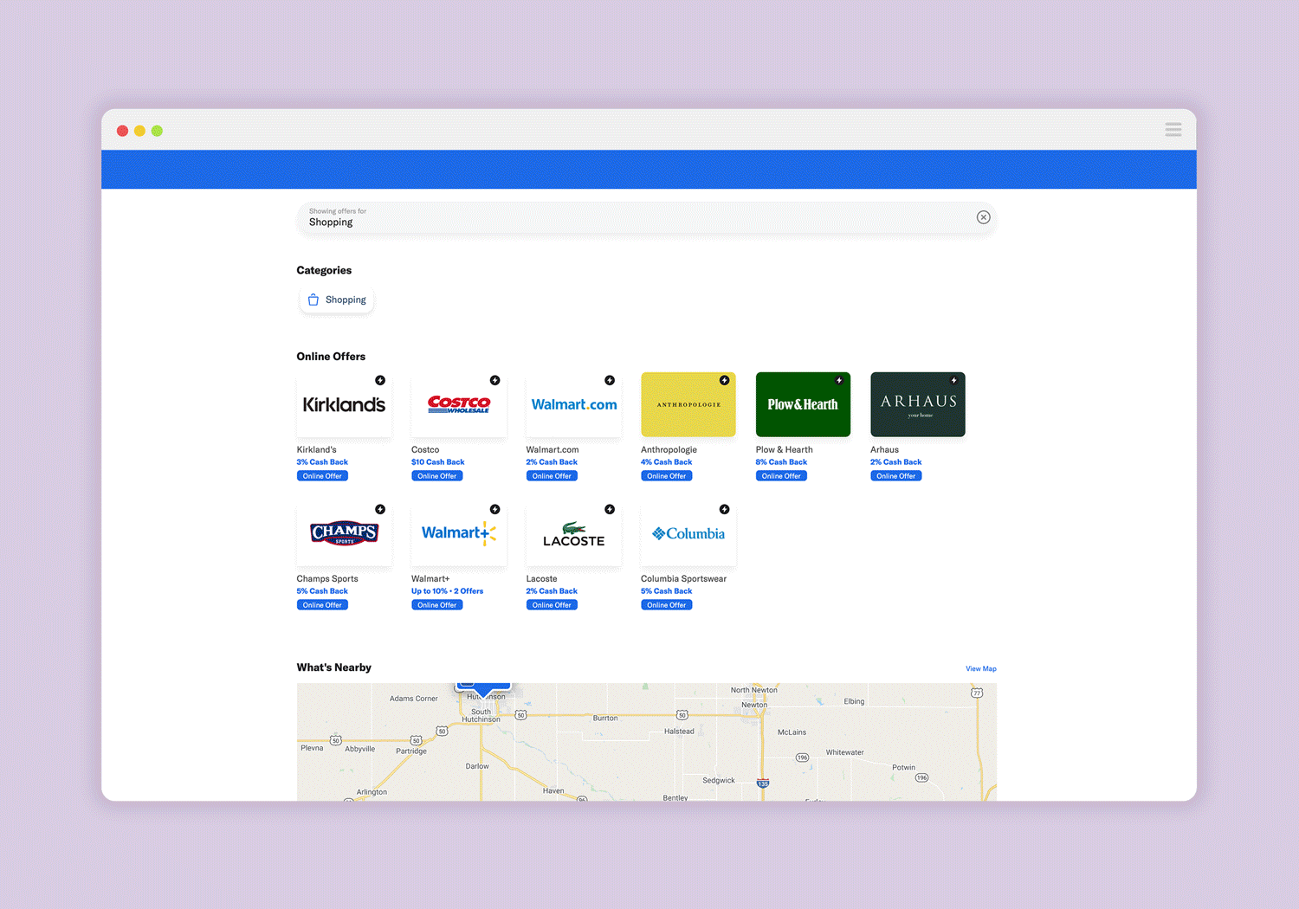Open the Walmart+ logo offer

coord(459,533)
